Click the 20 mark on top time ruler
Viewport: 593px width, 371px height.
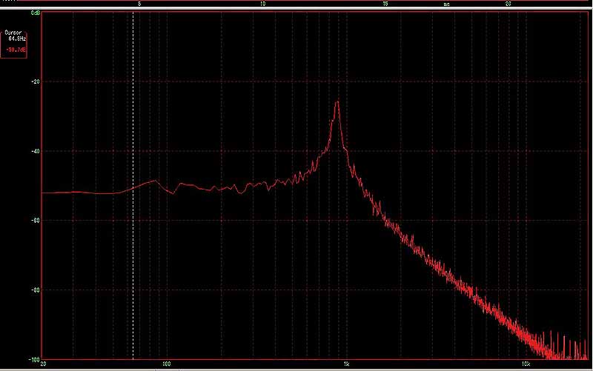[x=508, y=4]
